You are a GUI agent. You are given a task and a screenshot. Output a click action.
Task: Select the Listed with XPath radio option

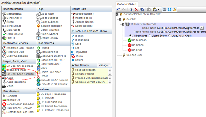[169, 36]
